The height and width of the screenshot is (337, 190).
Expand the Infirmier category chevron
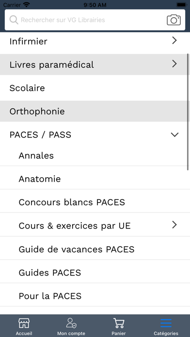pos(174,40)
